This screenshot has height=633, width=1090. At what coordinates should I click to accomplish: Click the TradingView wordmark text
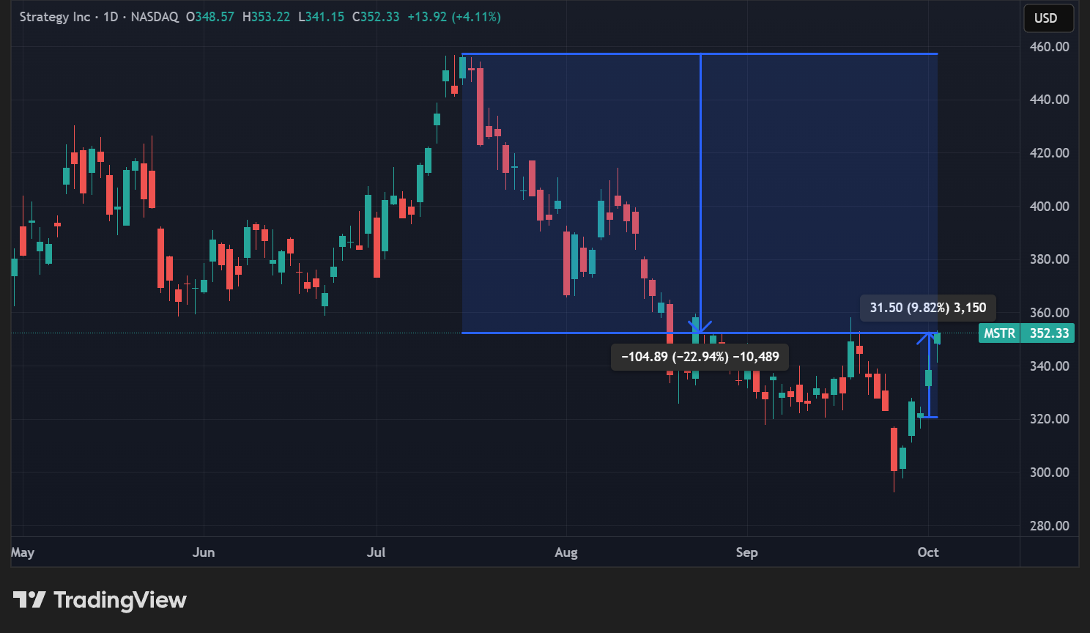(120, 600)
